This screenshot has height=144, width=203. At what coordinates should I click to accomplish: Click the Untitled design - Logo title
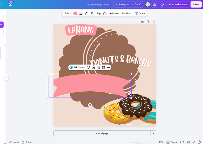coord(97,5)
